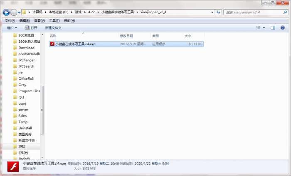The width and height of the screenshot is (291, 176).
Task: Select 计算机 in the address path
Action: [x=37, y=12]
